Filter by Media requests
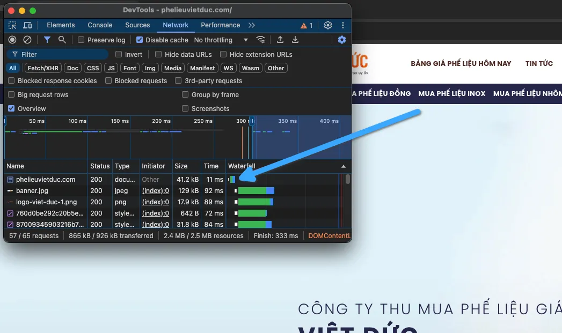The image size is (562, 333). (x=173, y=68)
